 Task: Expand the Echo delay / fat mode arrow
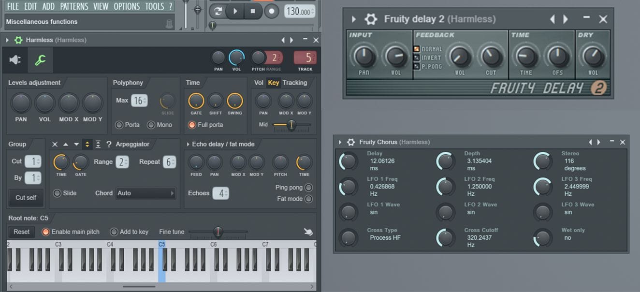188,144
